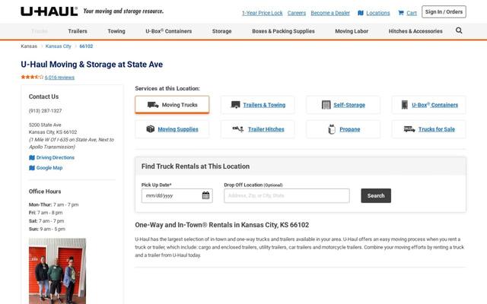This screenshot has height=304, width=487.
Task: Click Kansas City breadcrumb
Action: coord(58,46)
